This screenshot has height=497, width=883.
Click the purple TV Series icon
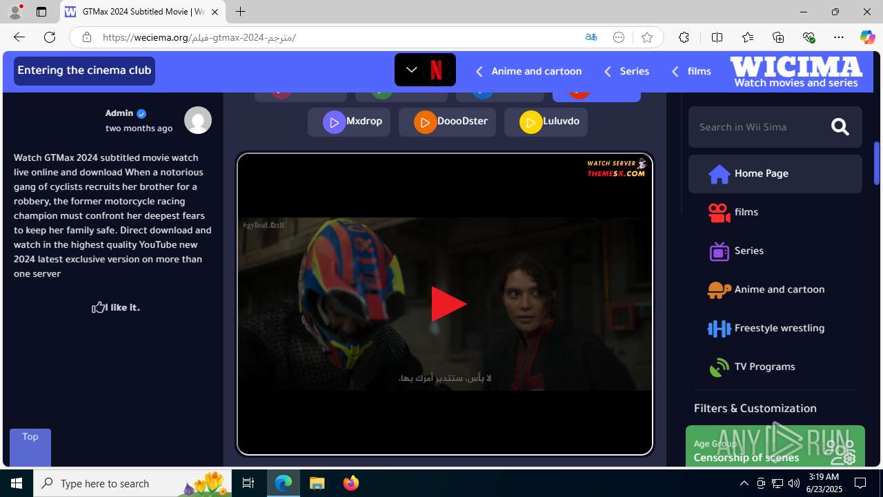click(719, 251)
